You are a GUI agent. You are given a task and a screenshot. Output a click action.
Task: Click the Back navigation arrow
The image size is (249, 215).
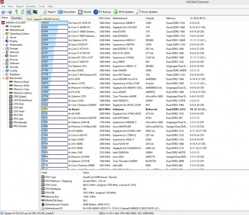(x=3, y=12)
